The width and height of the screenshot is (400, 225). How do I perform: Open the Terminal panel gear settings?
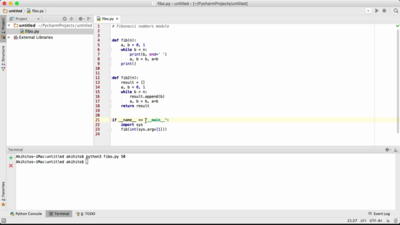[x=387, y=150]
